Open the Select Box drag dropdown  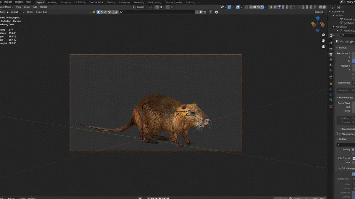pos(42,12)
